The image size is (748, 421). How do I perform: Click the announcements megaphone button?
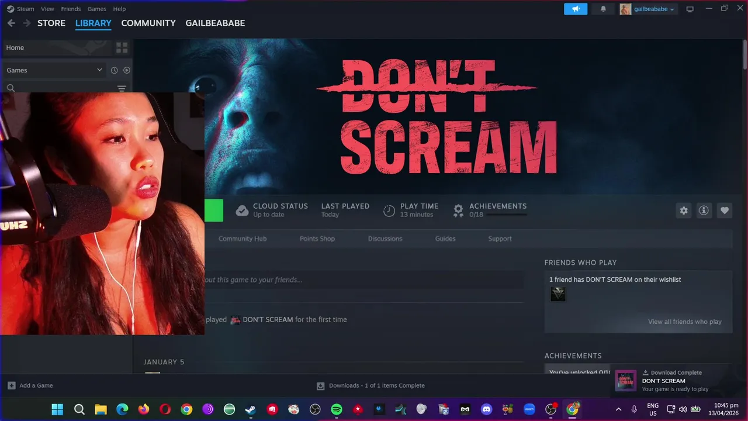coord(576,9)
